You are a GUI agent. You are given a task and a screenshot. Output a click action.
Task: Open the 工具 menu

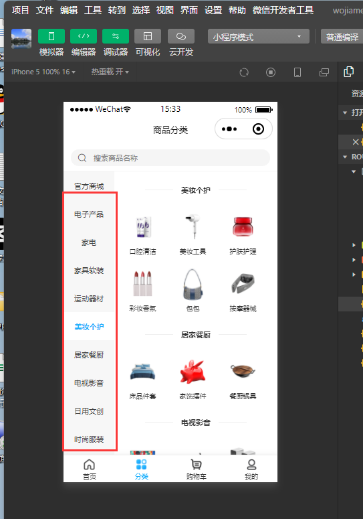point(93,10)
